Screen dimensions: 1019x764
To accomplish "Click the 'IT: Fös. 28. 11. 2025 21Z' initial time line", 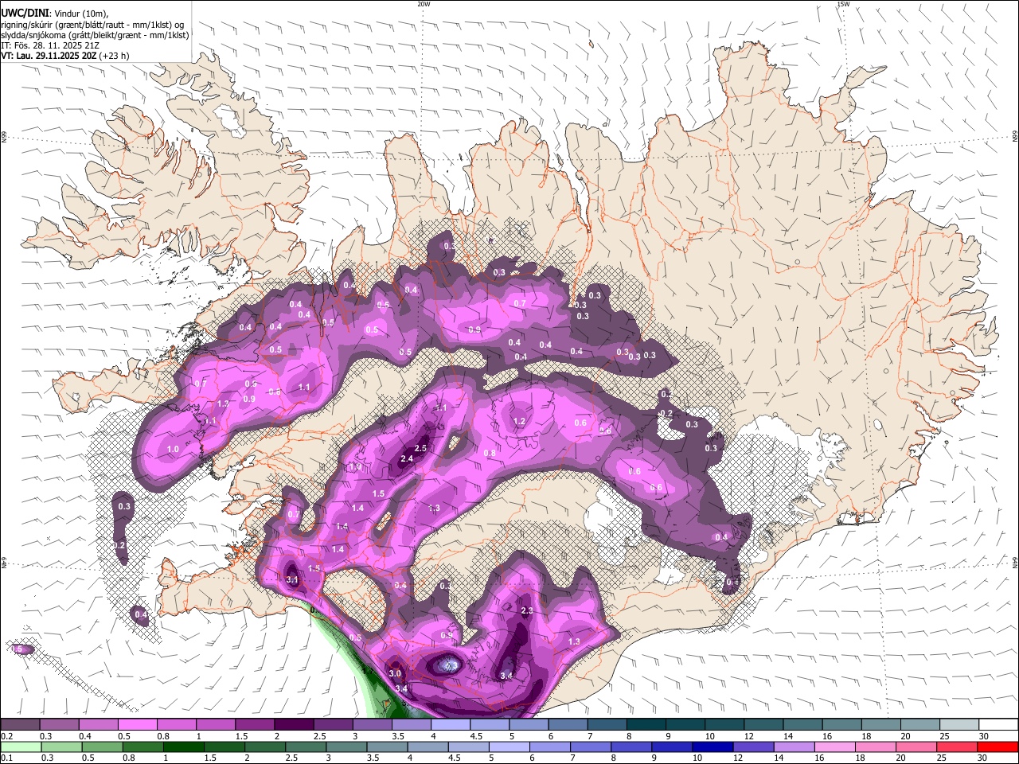I will coord(49,45).
